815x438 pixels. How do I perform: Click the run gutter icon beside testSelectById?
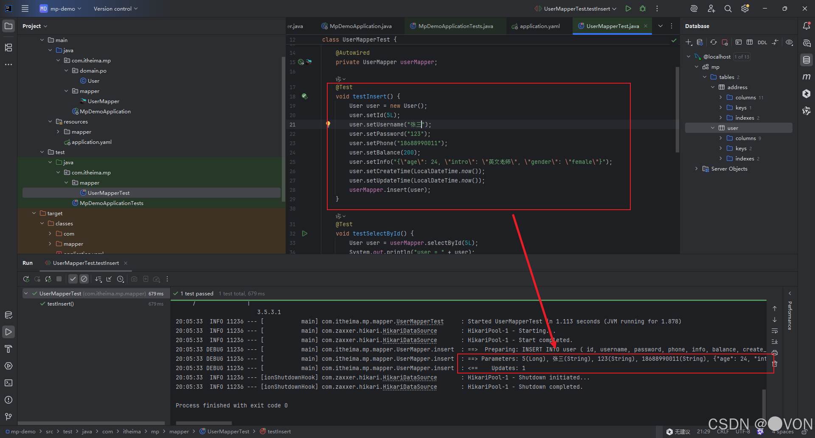pyautogui.click(x=304, y=233)
